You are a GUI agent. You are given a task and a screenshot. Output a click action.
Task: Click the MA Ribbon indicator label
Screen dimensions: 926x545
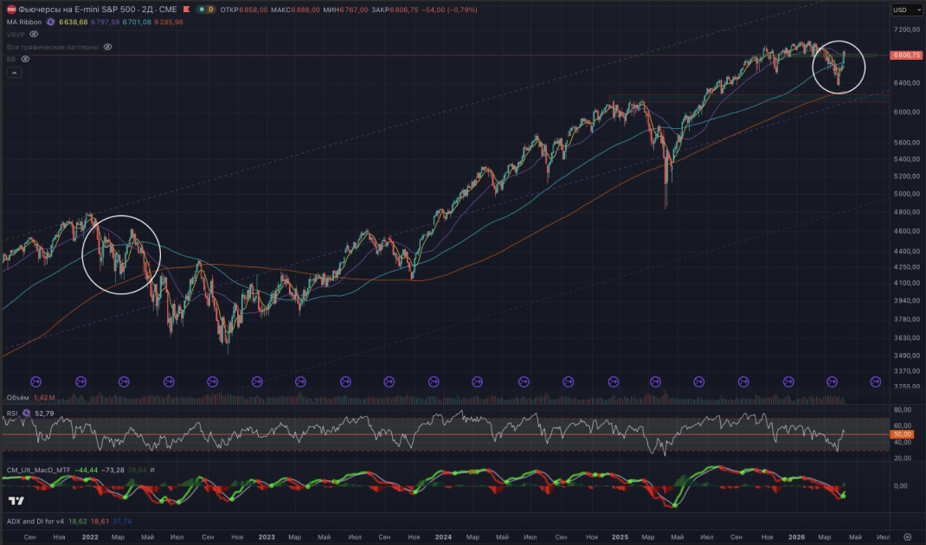(x=24, y=22)
